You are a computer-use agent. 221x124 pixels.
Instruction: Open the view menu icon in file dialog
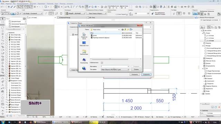click(x=131, y=30)
